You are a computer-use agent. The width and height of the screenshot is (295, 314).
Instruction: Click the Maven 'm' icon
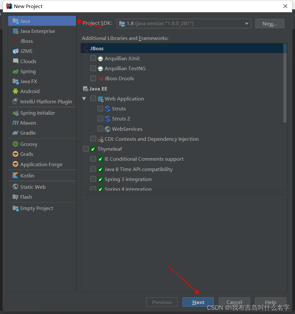click(15, 123)
